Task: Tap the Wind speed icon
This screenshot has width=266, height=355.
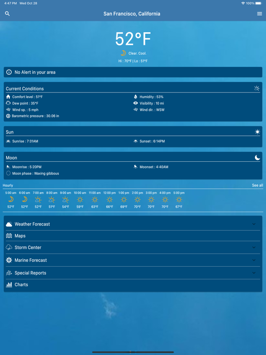Action: pos(8,110)
